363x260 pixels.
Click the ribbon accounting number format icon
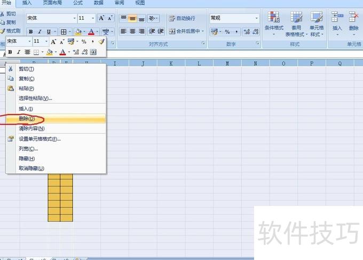[x=215, y=32]
